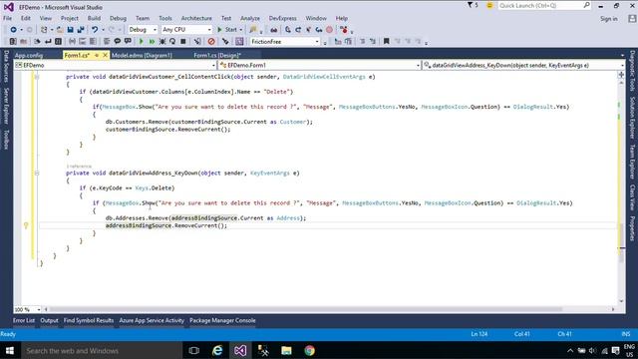This screenshot has height=359, width=638.
Task: Open Chrome from the taskbar
Action: tap(310, 350)
